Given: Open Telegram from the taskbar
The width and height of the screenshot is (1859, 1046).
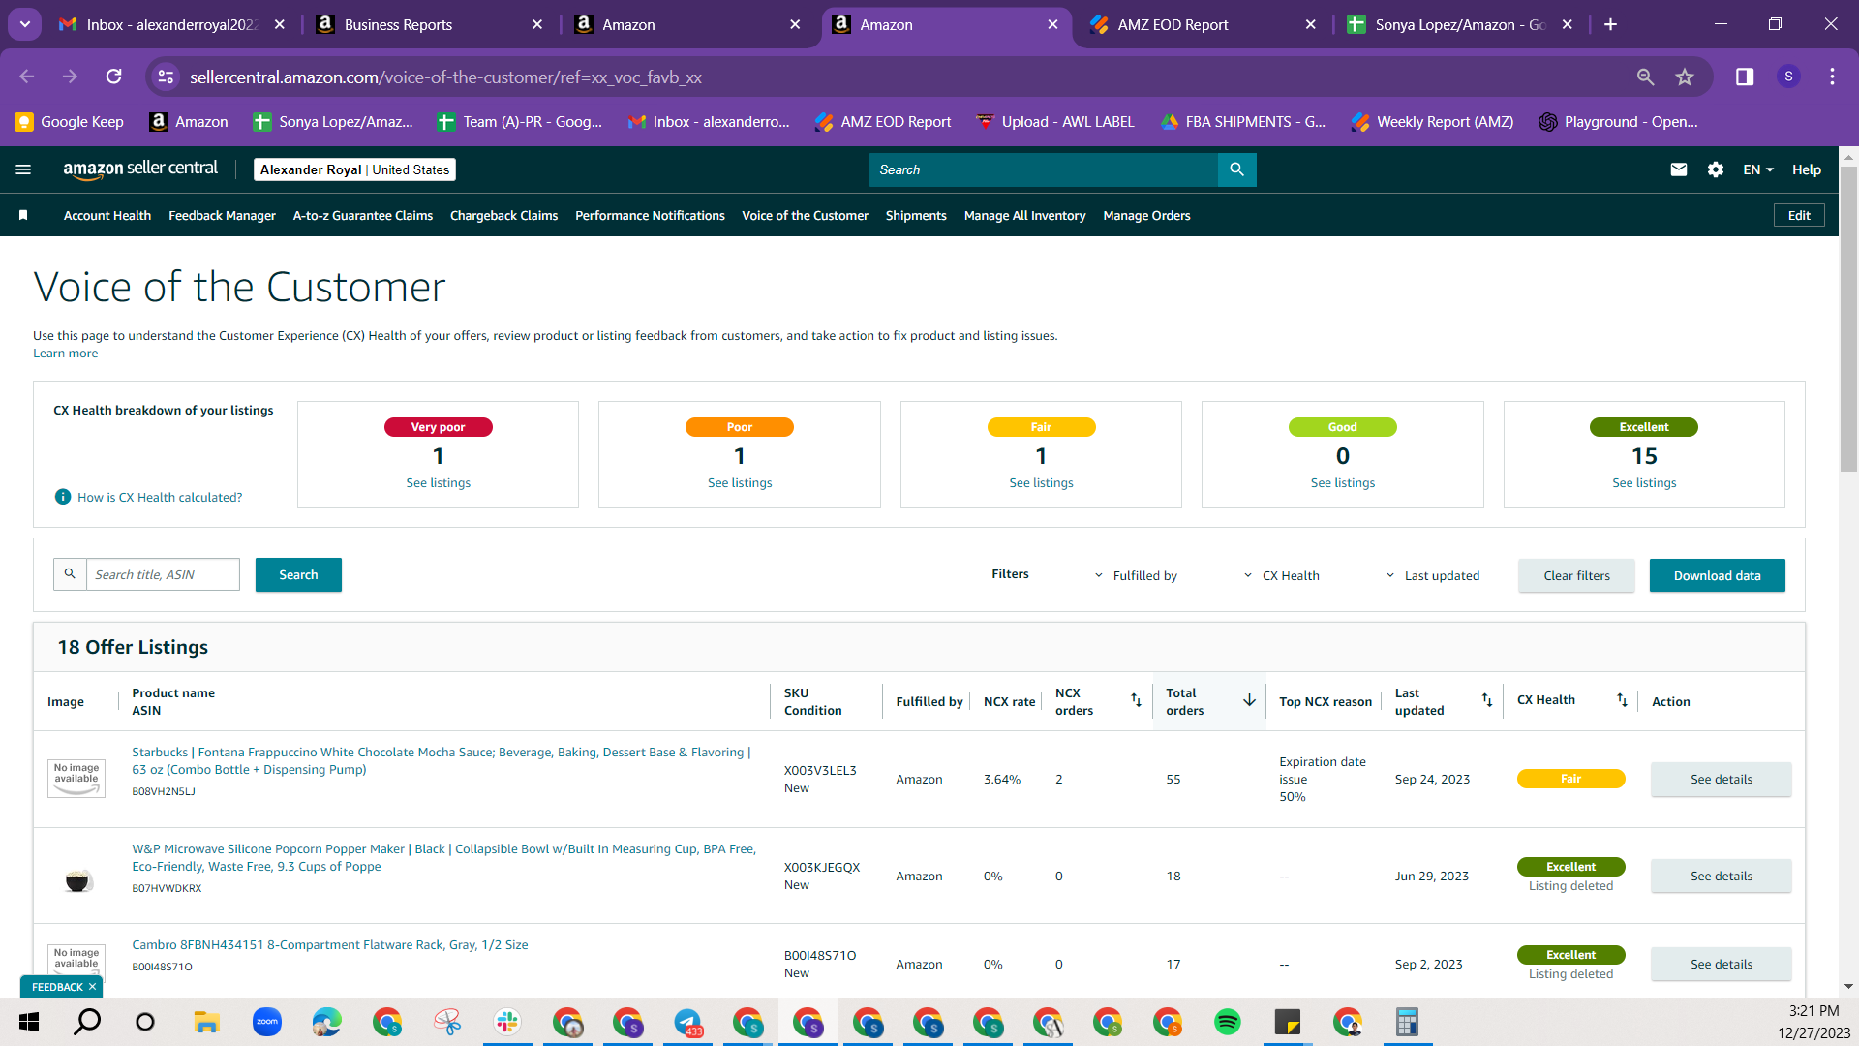Looking at the screenshot, I should pos(687,1022).
